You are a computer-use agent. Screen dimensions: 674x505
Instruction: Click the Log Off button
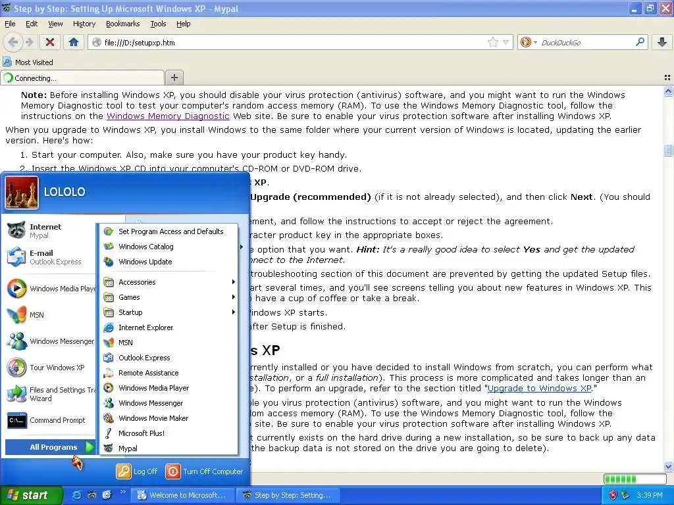click(137, 471)
